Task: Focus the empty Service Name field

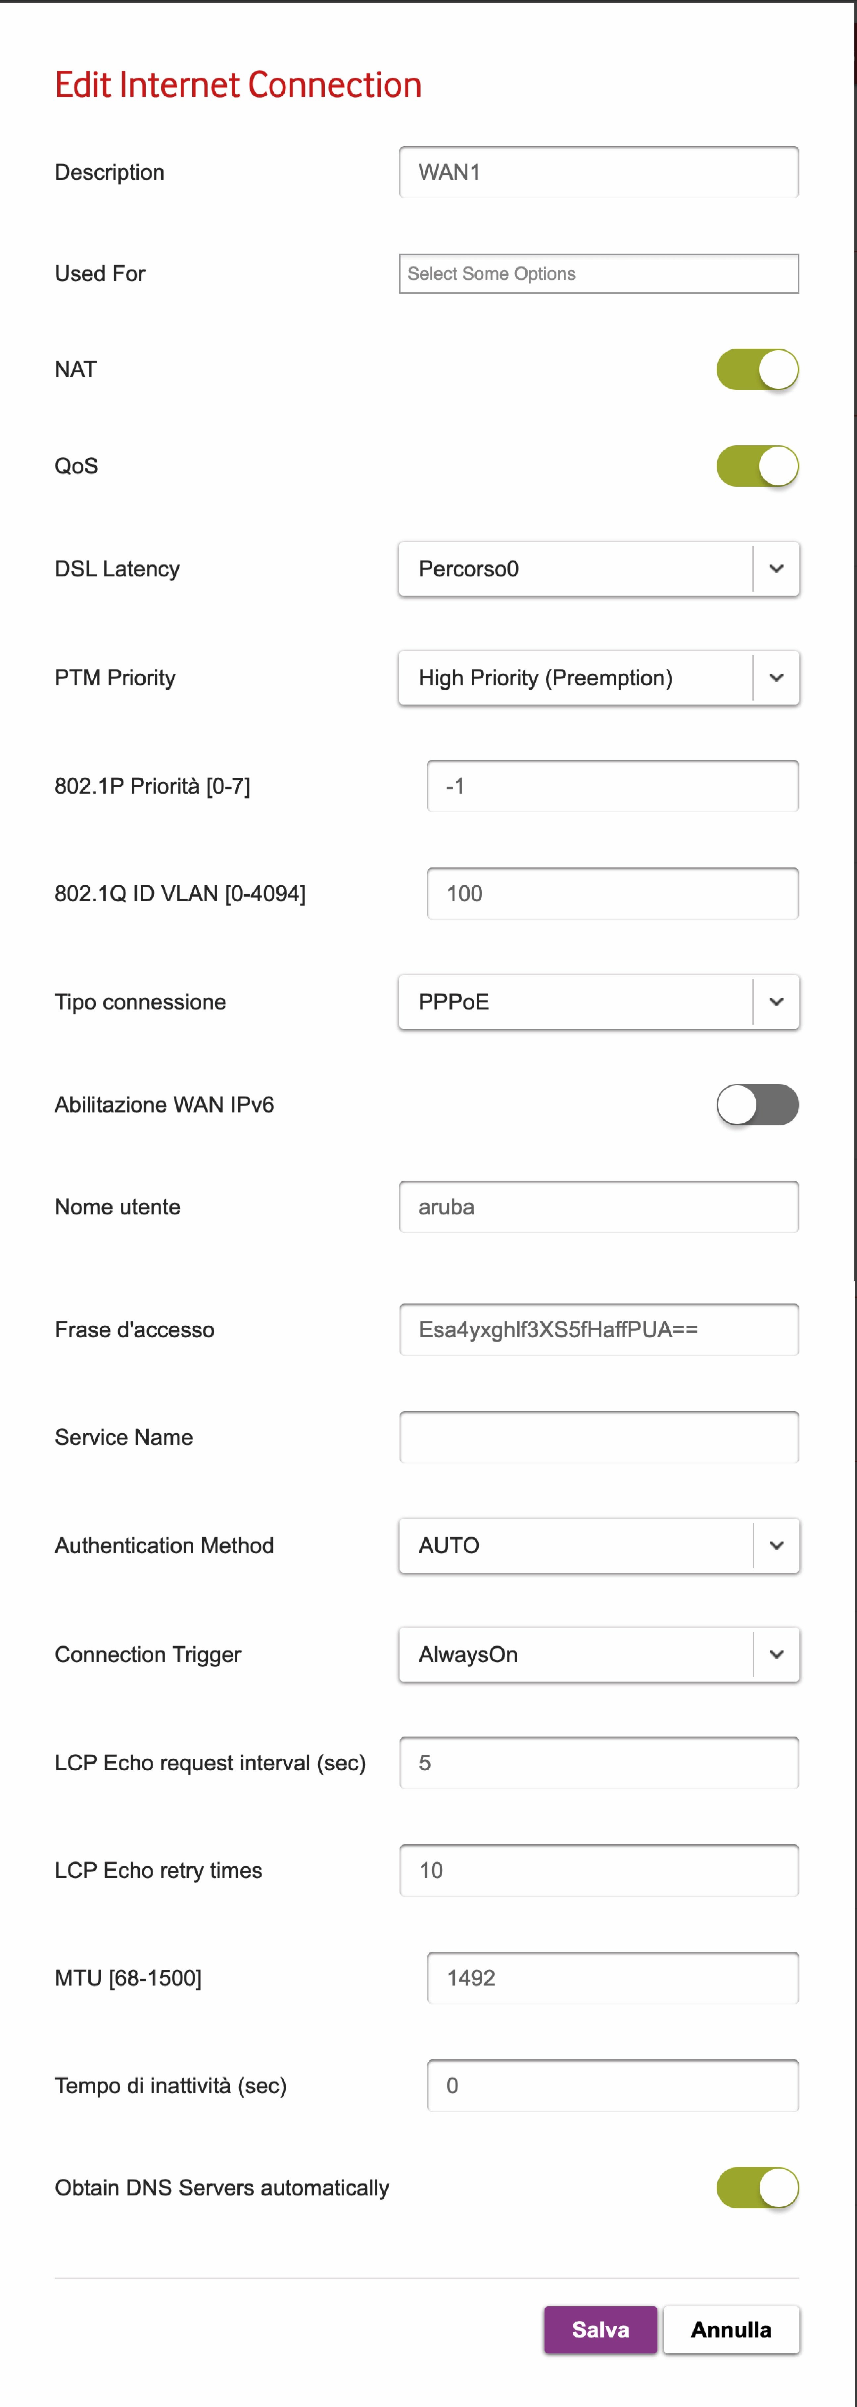Action: point(598,1437)
